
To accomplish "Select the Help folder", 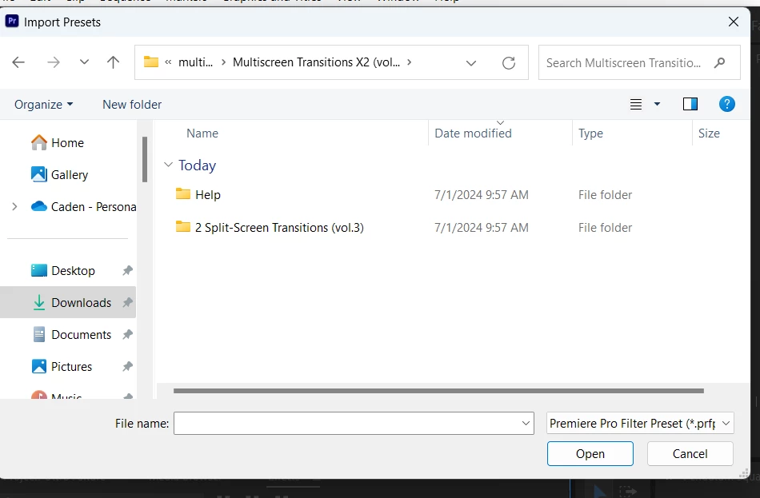I will click(x=208, y=195).
